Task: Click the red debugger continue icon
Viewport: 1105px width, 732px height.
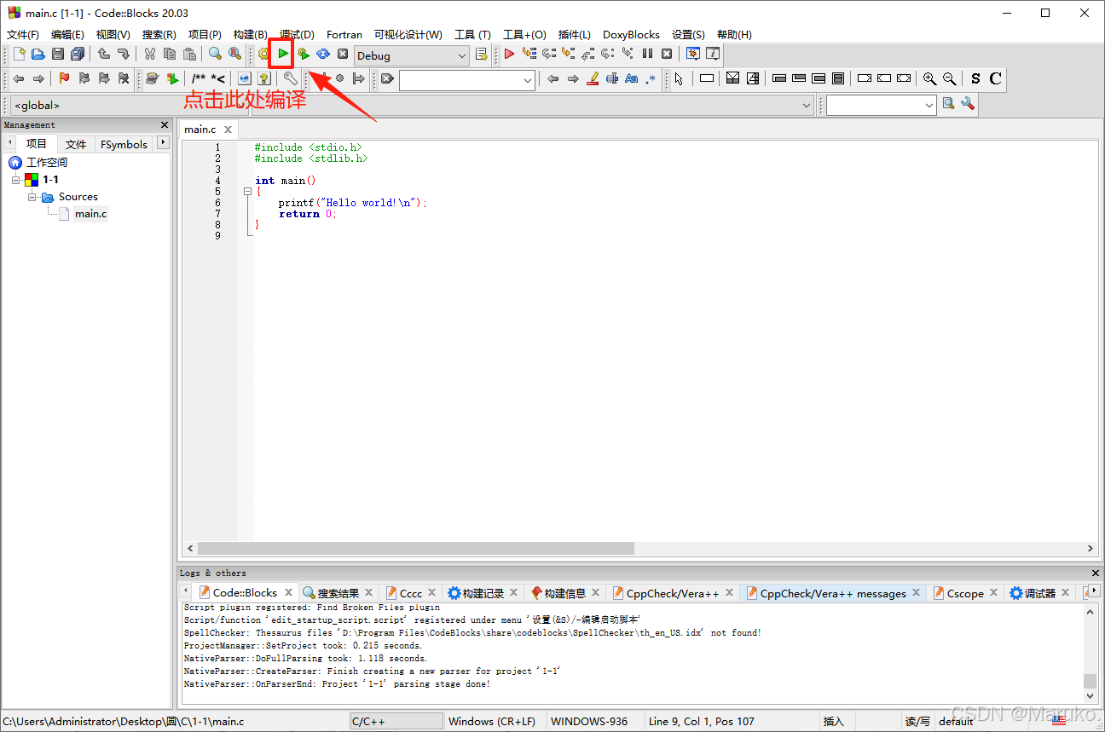Action: [509, 53]
